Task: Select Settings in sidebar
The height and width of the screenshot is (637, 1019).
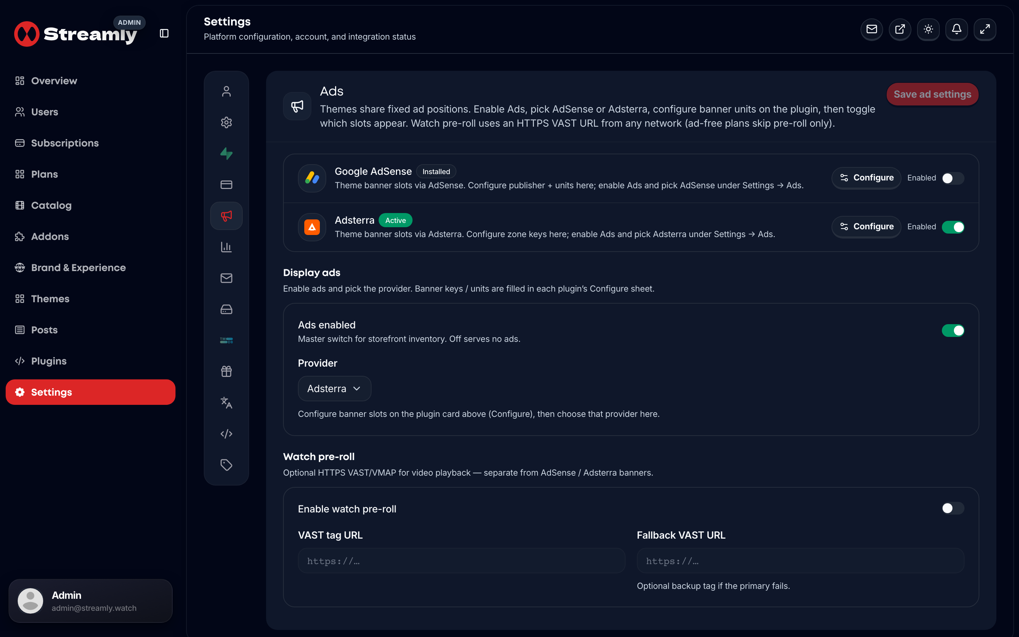Action: pyautogui.click(x=91, y=392)
